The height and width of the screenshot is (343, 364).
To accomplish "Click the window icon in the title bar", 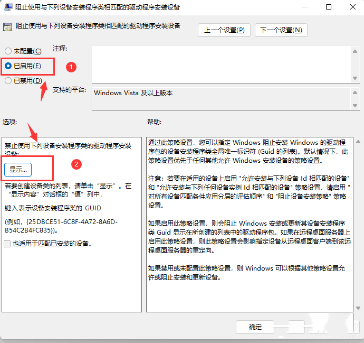I will (x=8, y=7).
